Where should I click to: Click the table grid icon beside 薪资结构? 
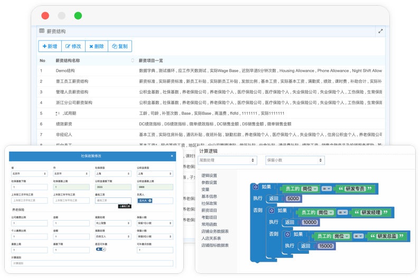click(x=42, y=32)
